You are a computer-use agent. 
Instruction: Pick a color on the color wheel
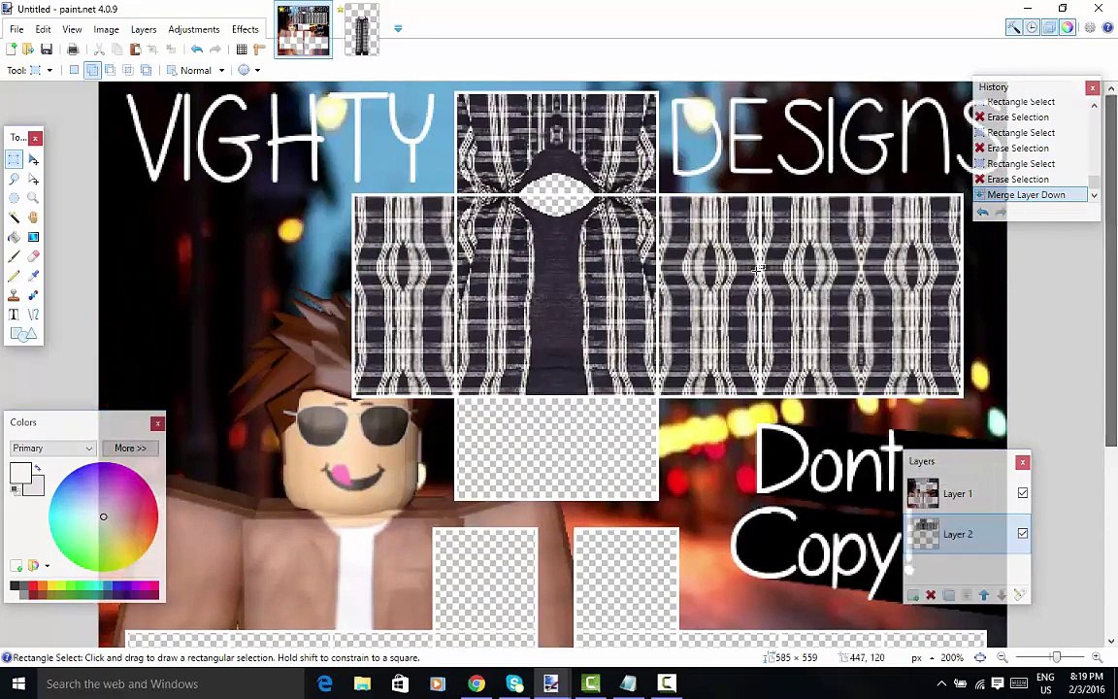click(x=104, y=516)
